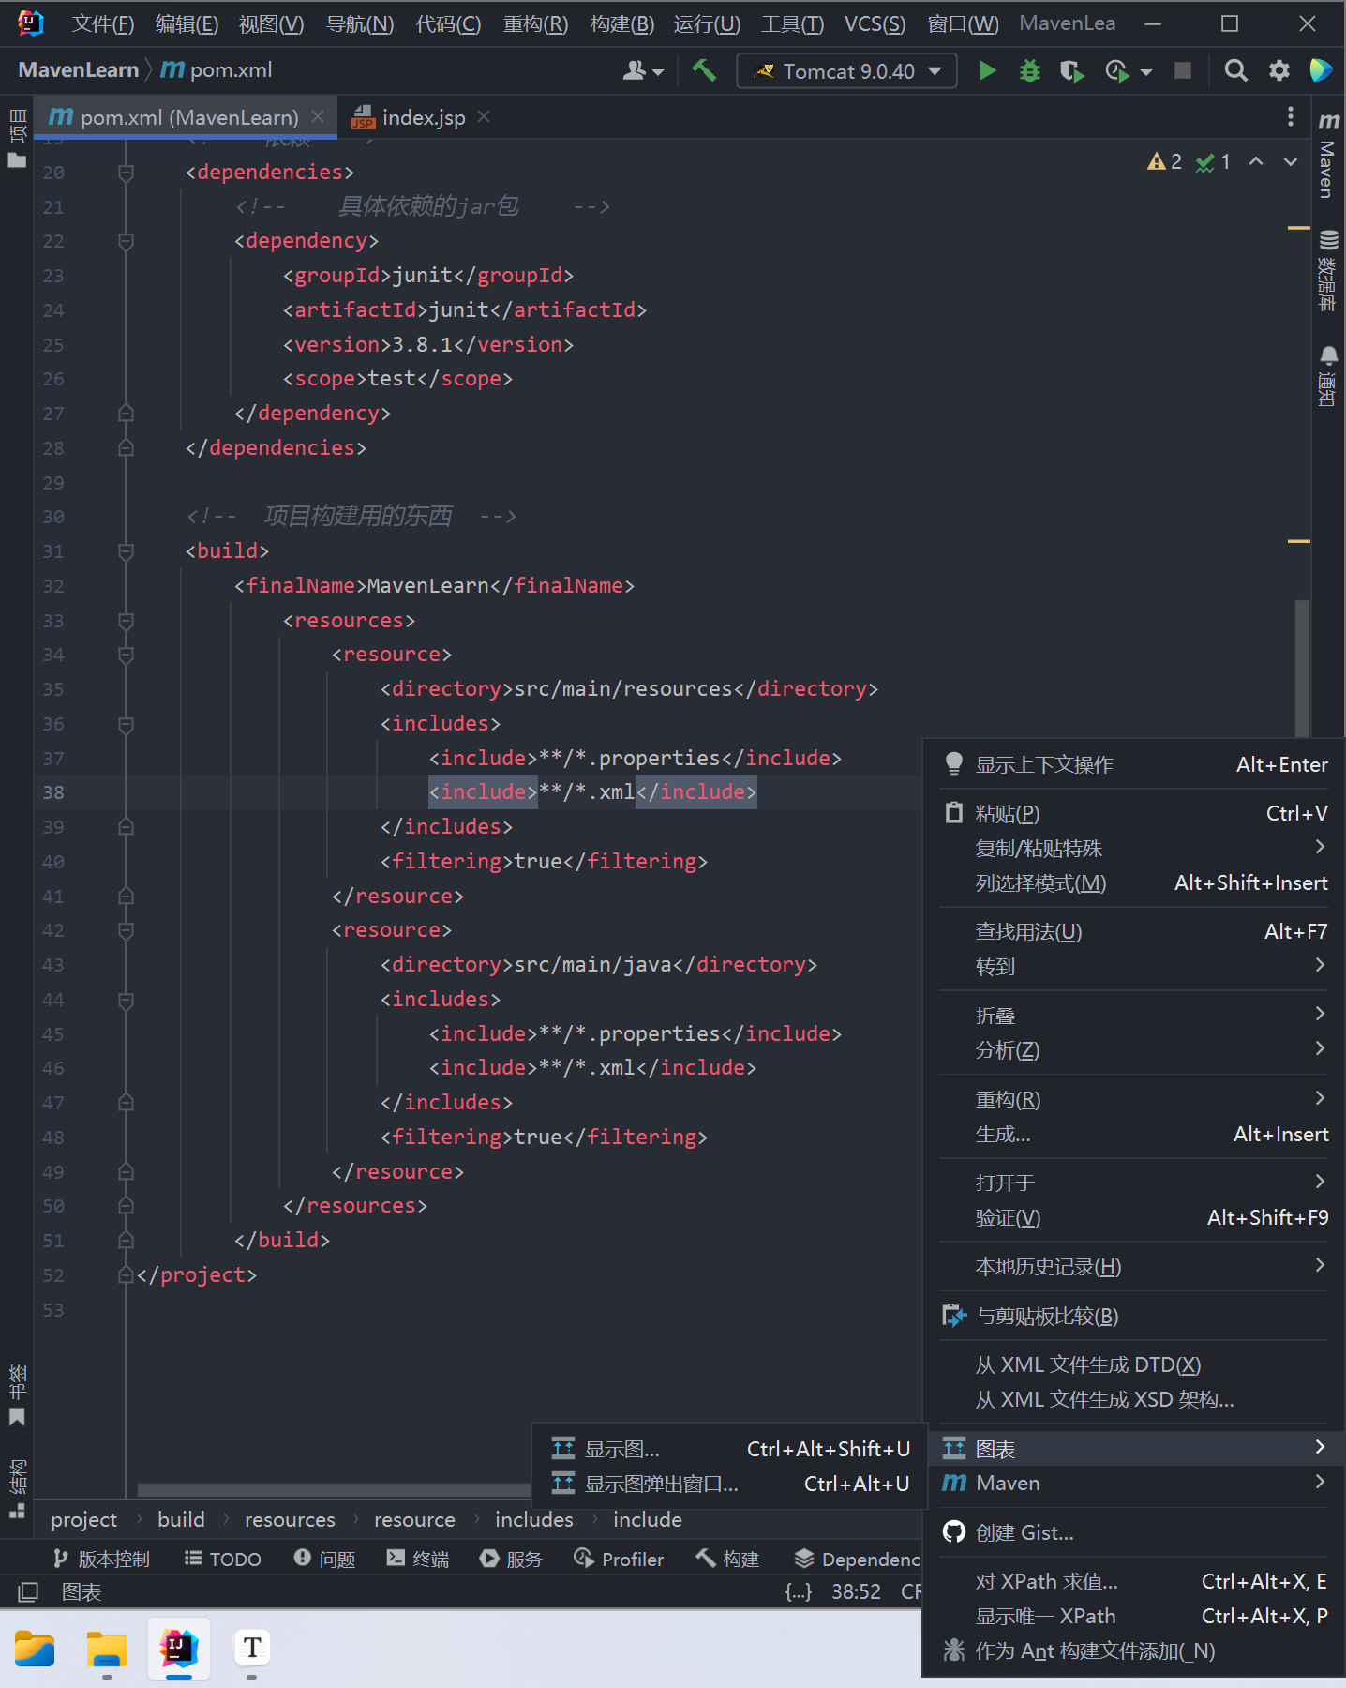
Task: Expand the Maven context submenu
Action: pyautogui.click(x=1134, y=1483)
